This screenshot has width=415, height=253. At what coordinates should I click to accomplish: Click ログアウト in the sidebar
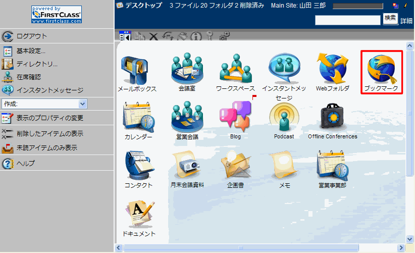31,36
